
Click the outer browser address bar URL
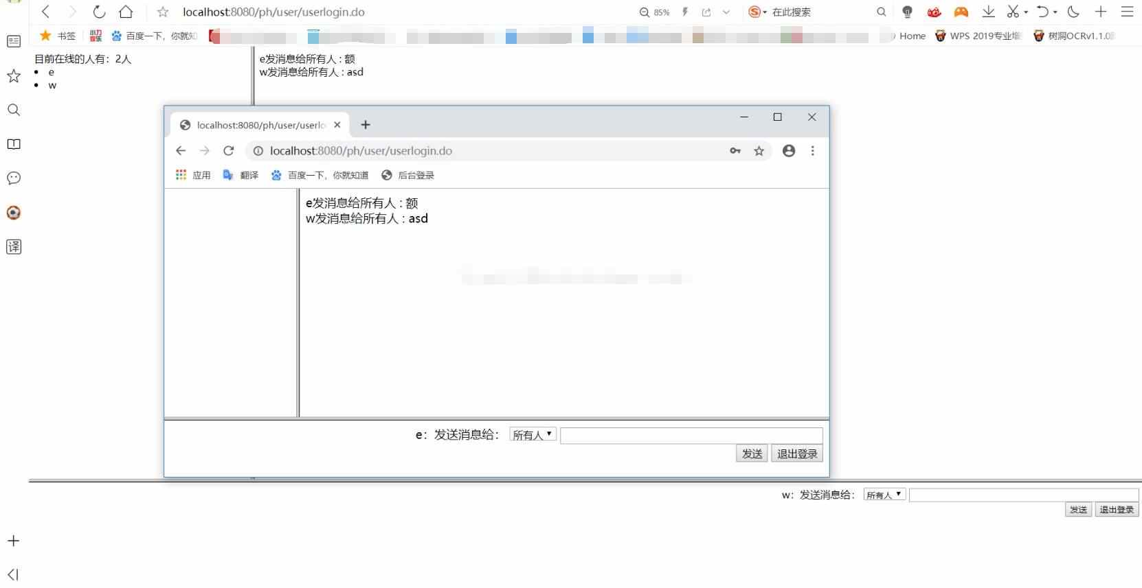pos(273,12)
